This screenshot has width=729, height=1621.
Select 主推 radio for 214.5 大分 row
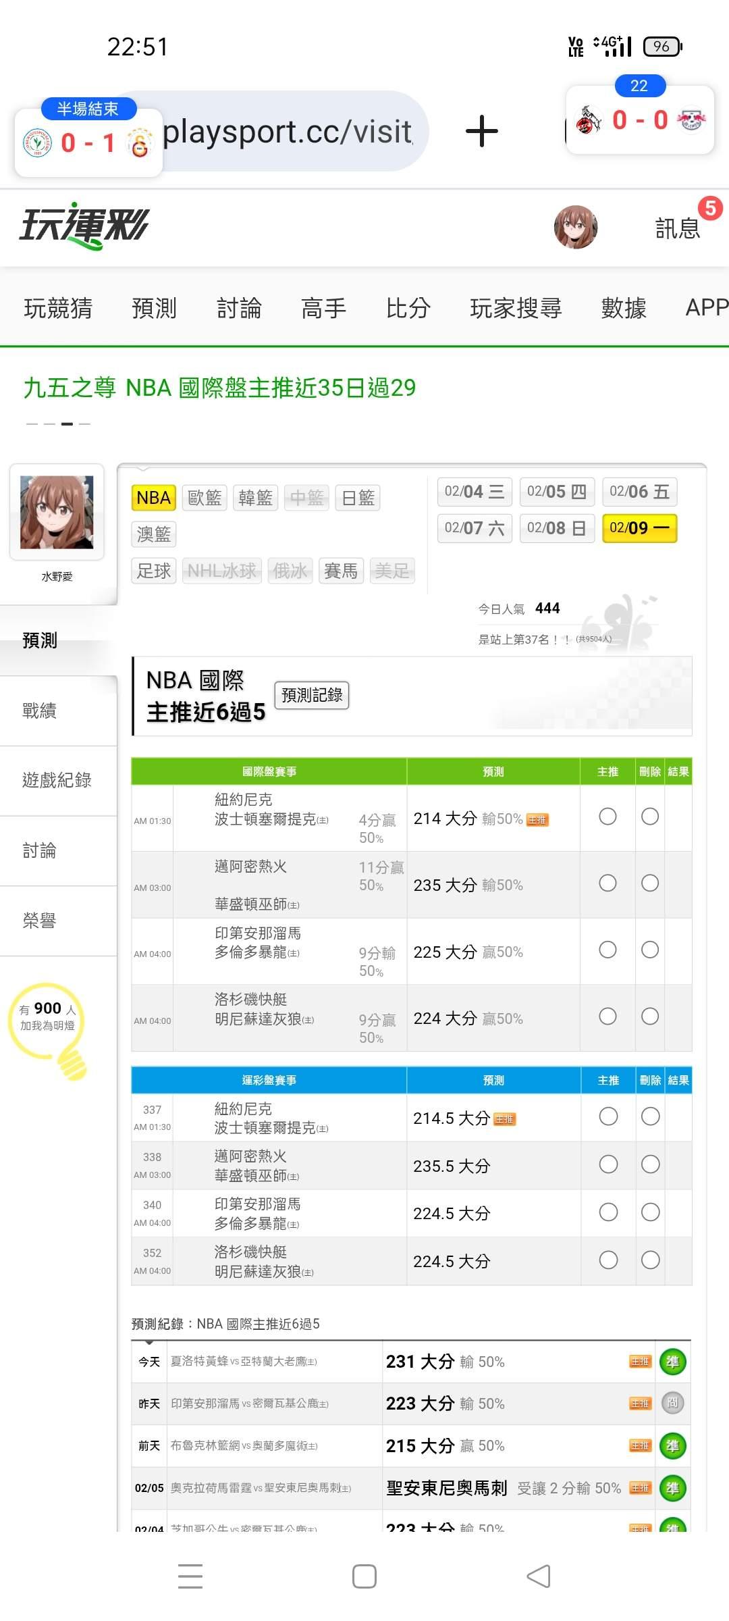pos(608,1116)
